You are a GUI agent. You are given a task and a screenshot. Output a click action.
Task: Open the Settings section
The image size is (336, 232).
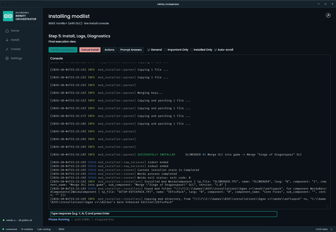point(16,58)
